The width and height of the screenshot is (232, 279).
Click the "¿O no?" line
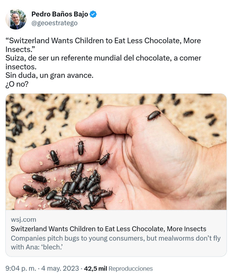point(17,84)
